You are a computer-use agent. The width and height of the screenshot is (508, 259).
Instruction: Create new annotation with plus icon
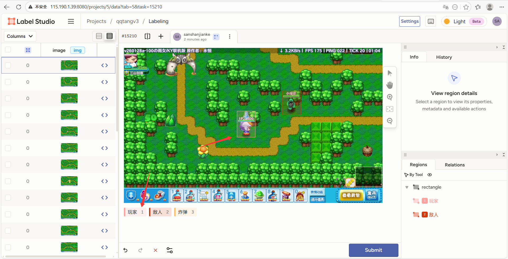click(161, 36)
